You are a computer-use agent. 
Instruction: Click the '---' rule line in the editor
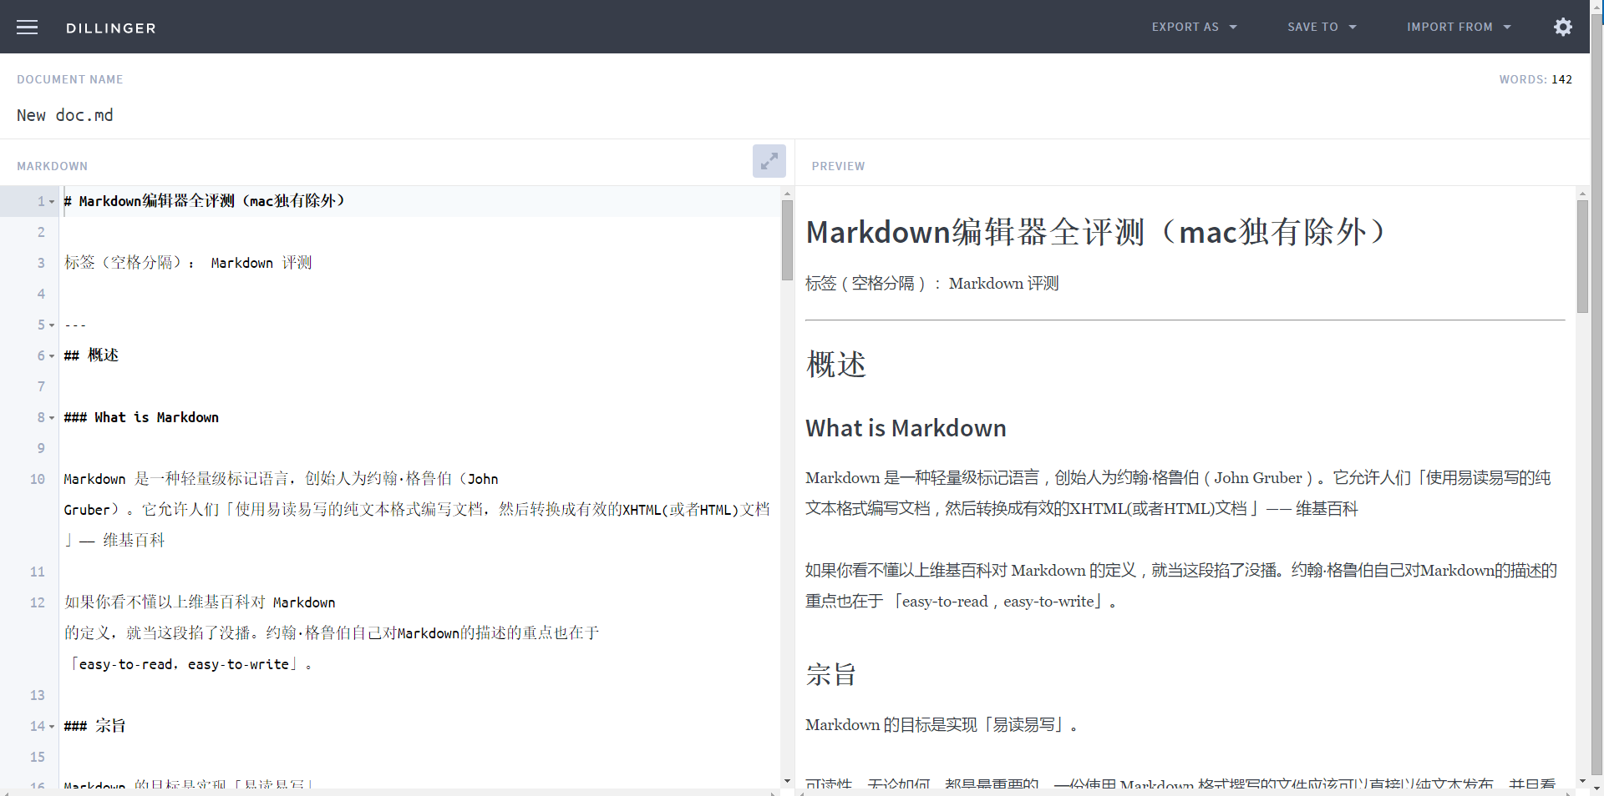(75, 325)
